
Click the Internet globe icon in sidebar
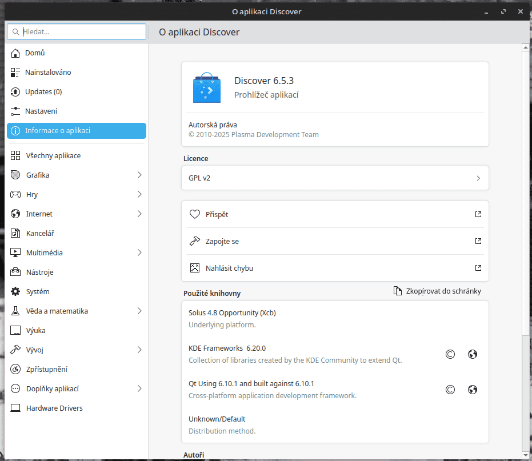click(15, 214)
